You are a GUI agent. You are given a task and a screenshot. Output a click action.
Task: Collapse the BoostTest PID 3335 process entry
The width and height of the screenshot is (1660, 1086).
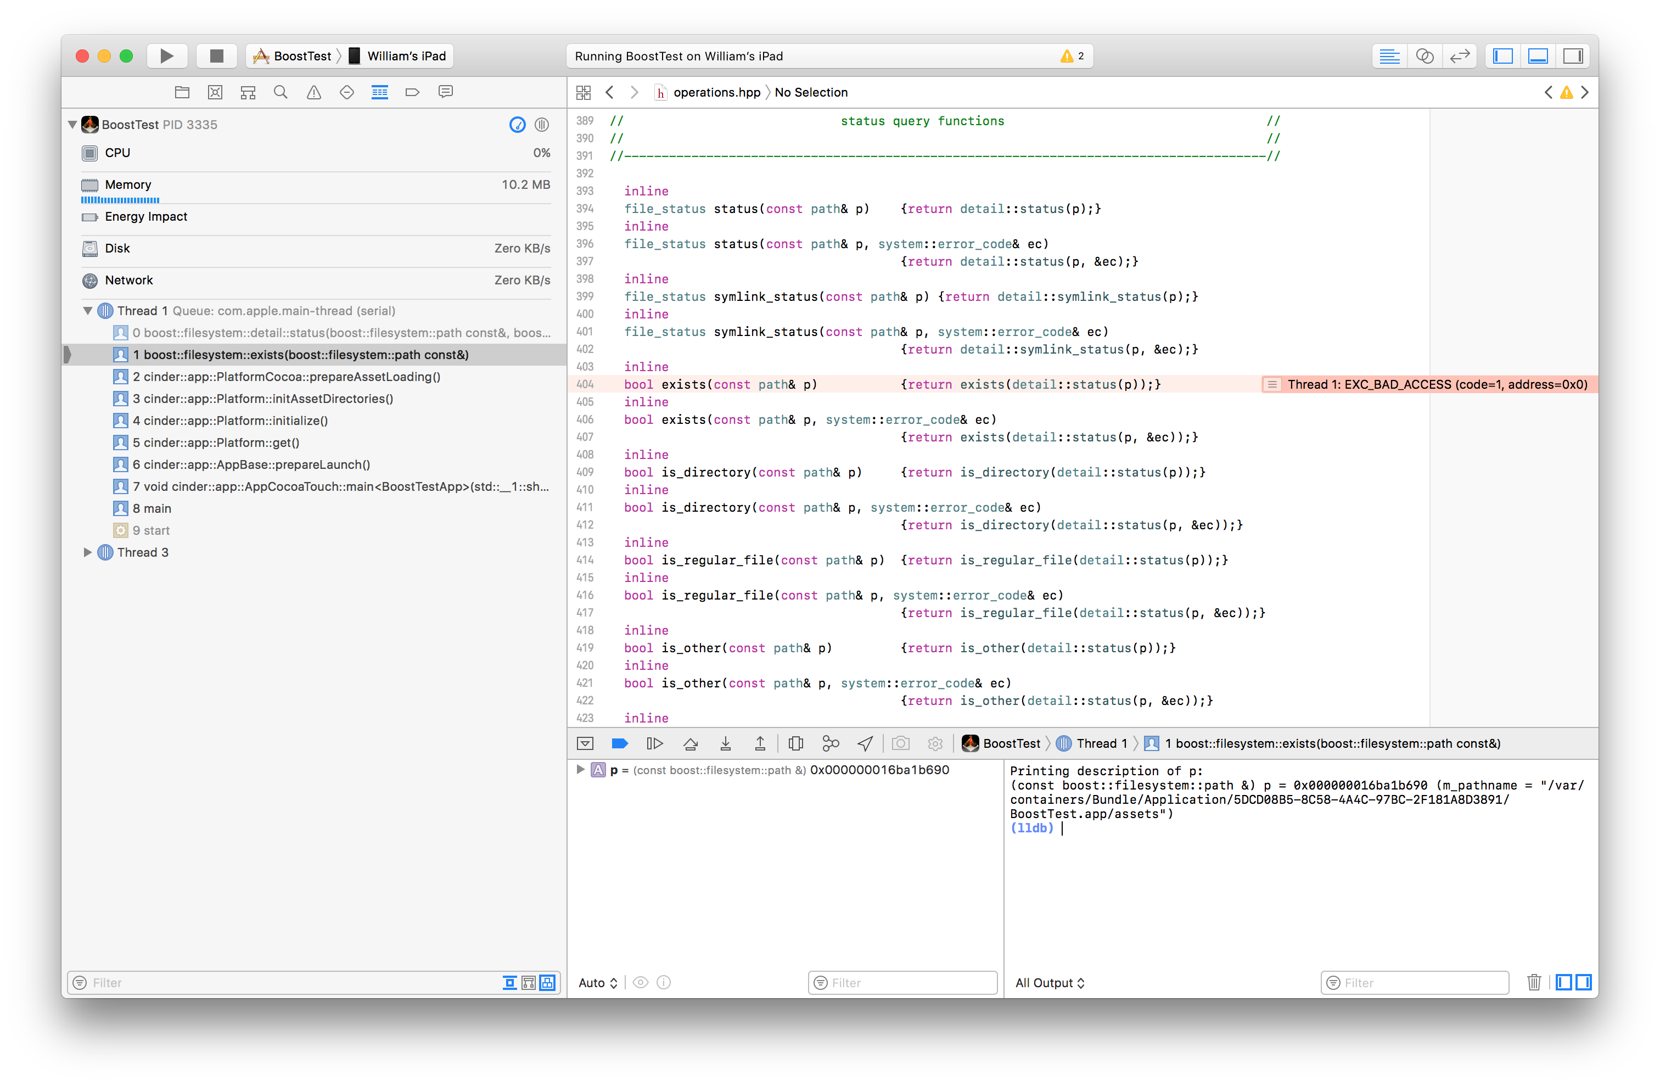coord(72,124)
